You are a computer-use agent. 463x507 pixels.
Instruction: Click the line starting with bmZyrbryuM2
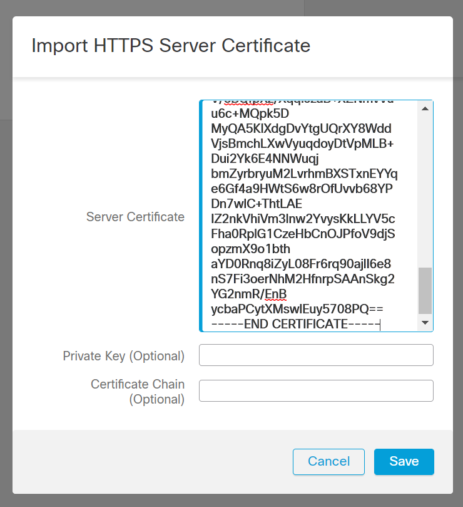(304, 174)
